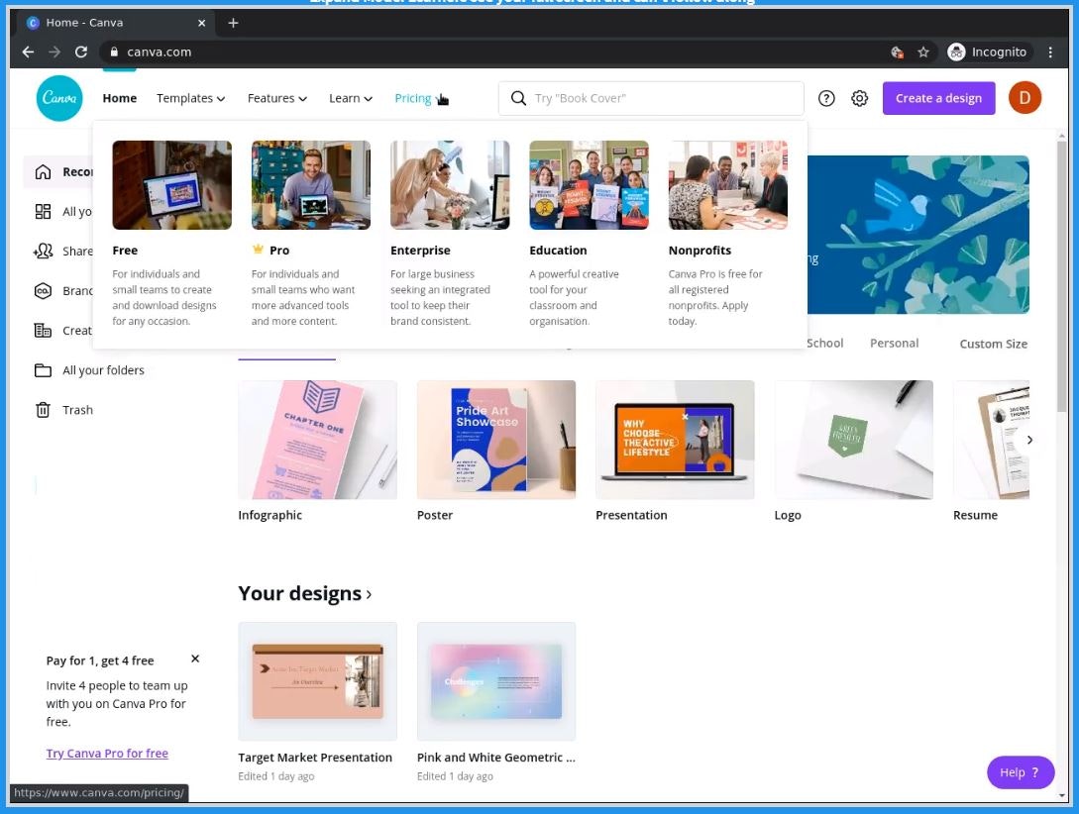The height and width of the screenshot is (814, 1079).
Task: Choose the Education plan heading
Action: click(558, 251)
